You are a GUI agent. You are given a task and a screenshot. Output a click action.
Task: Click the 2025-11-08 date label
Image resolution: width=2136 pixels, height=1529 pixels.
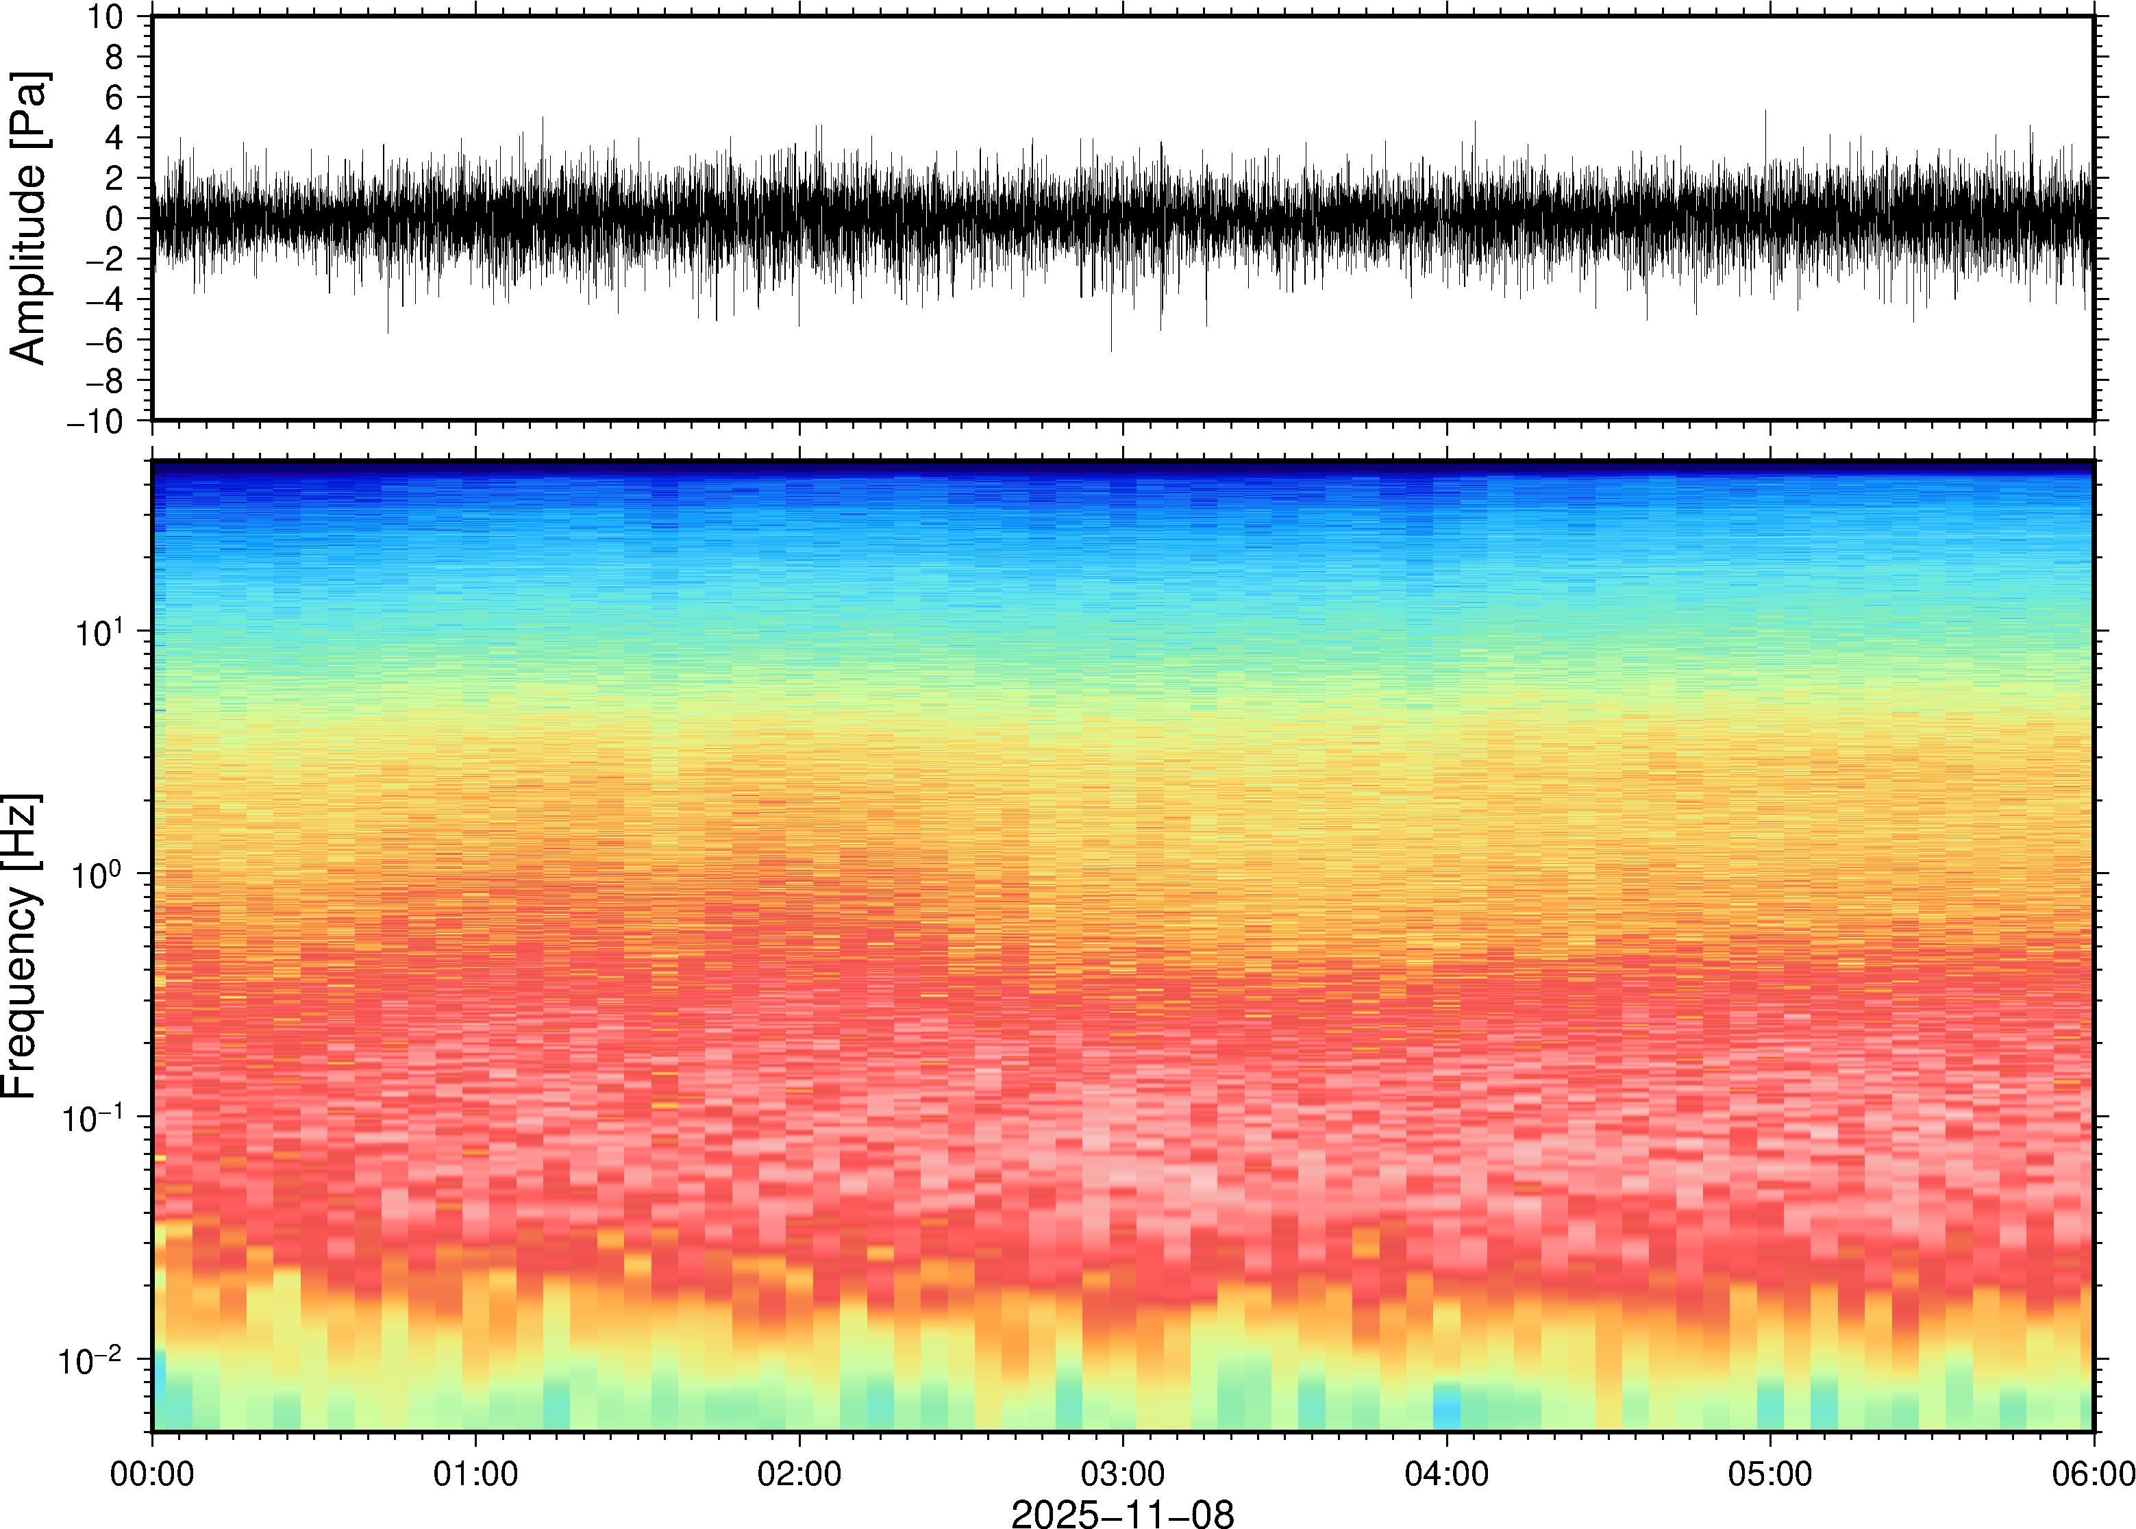pyautogui.click(x=1122, y=1513)
